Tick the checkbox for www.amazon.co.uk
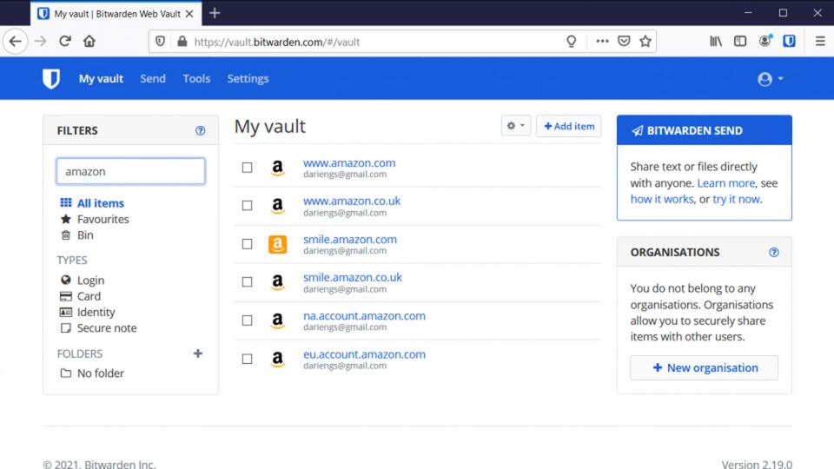834x469 pixels. pyautogui.click(x=248, y=205)
